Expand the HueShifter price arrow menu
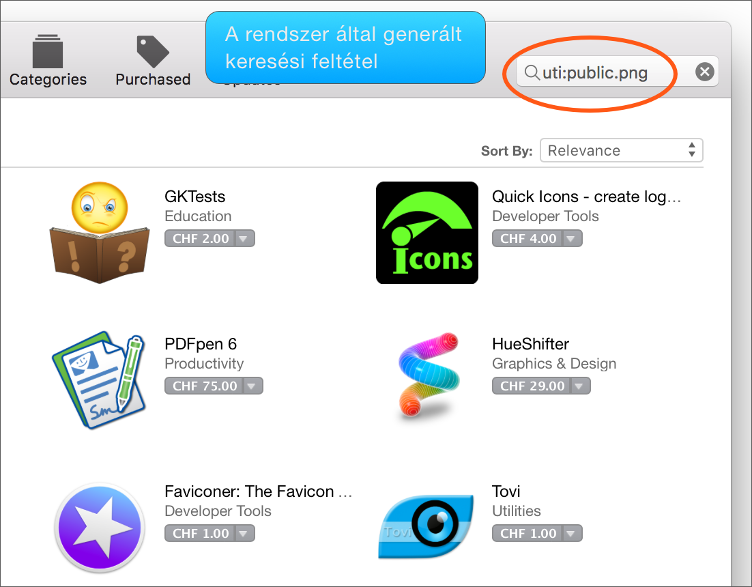This screenshot has height=587, width=752. pos(580,386)
